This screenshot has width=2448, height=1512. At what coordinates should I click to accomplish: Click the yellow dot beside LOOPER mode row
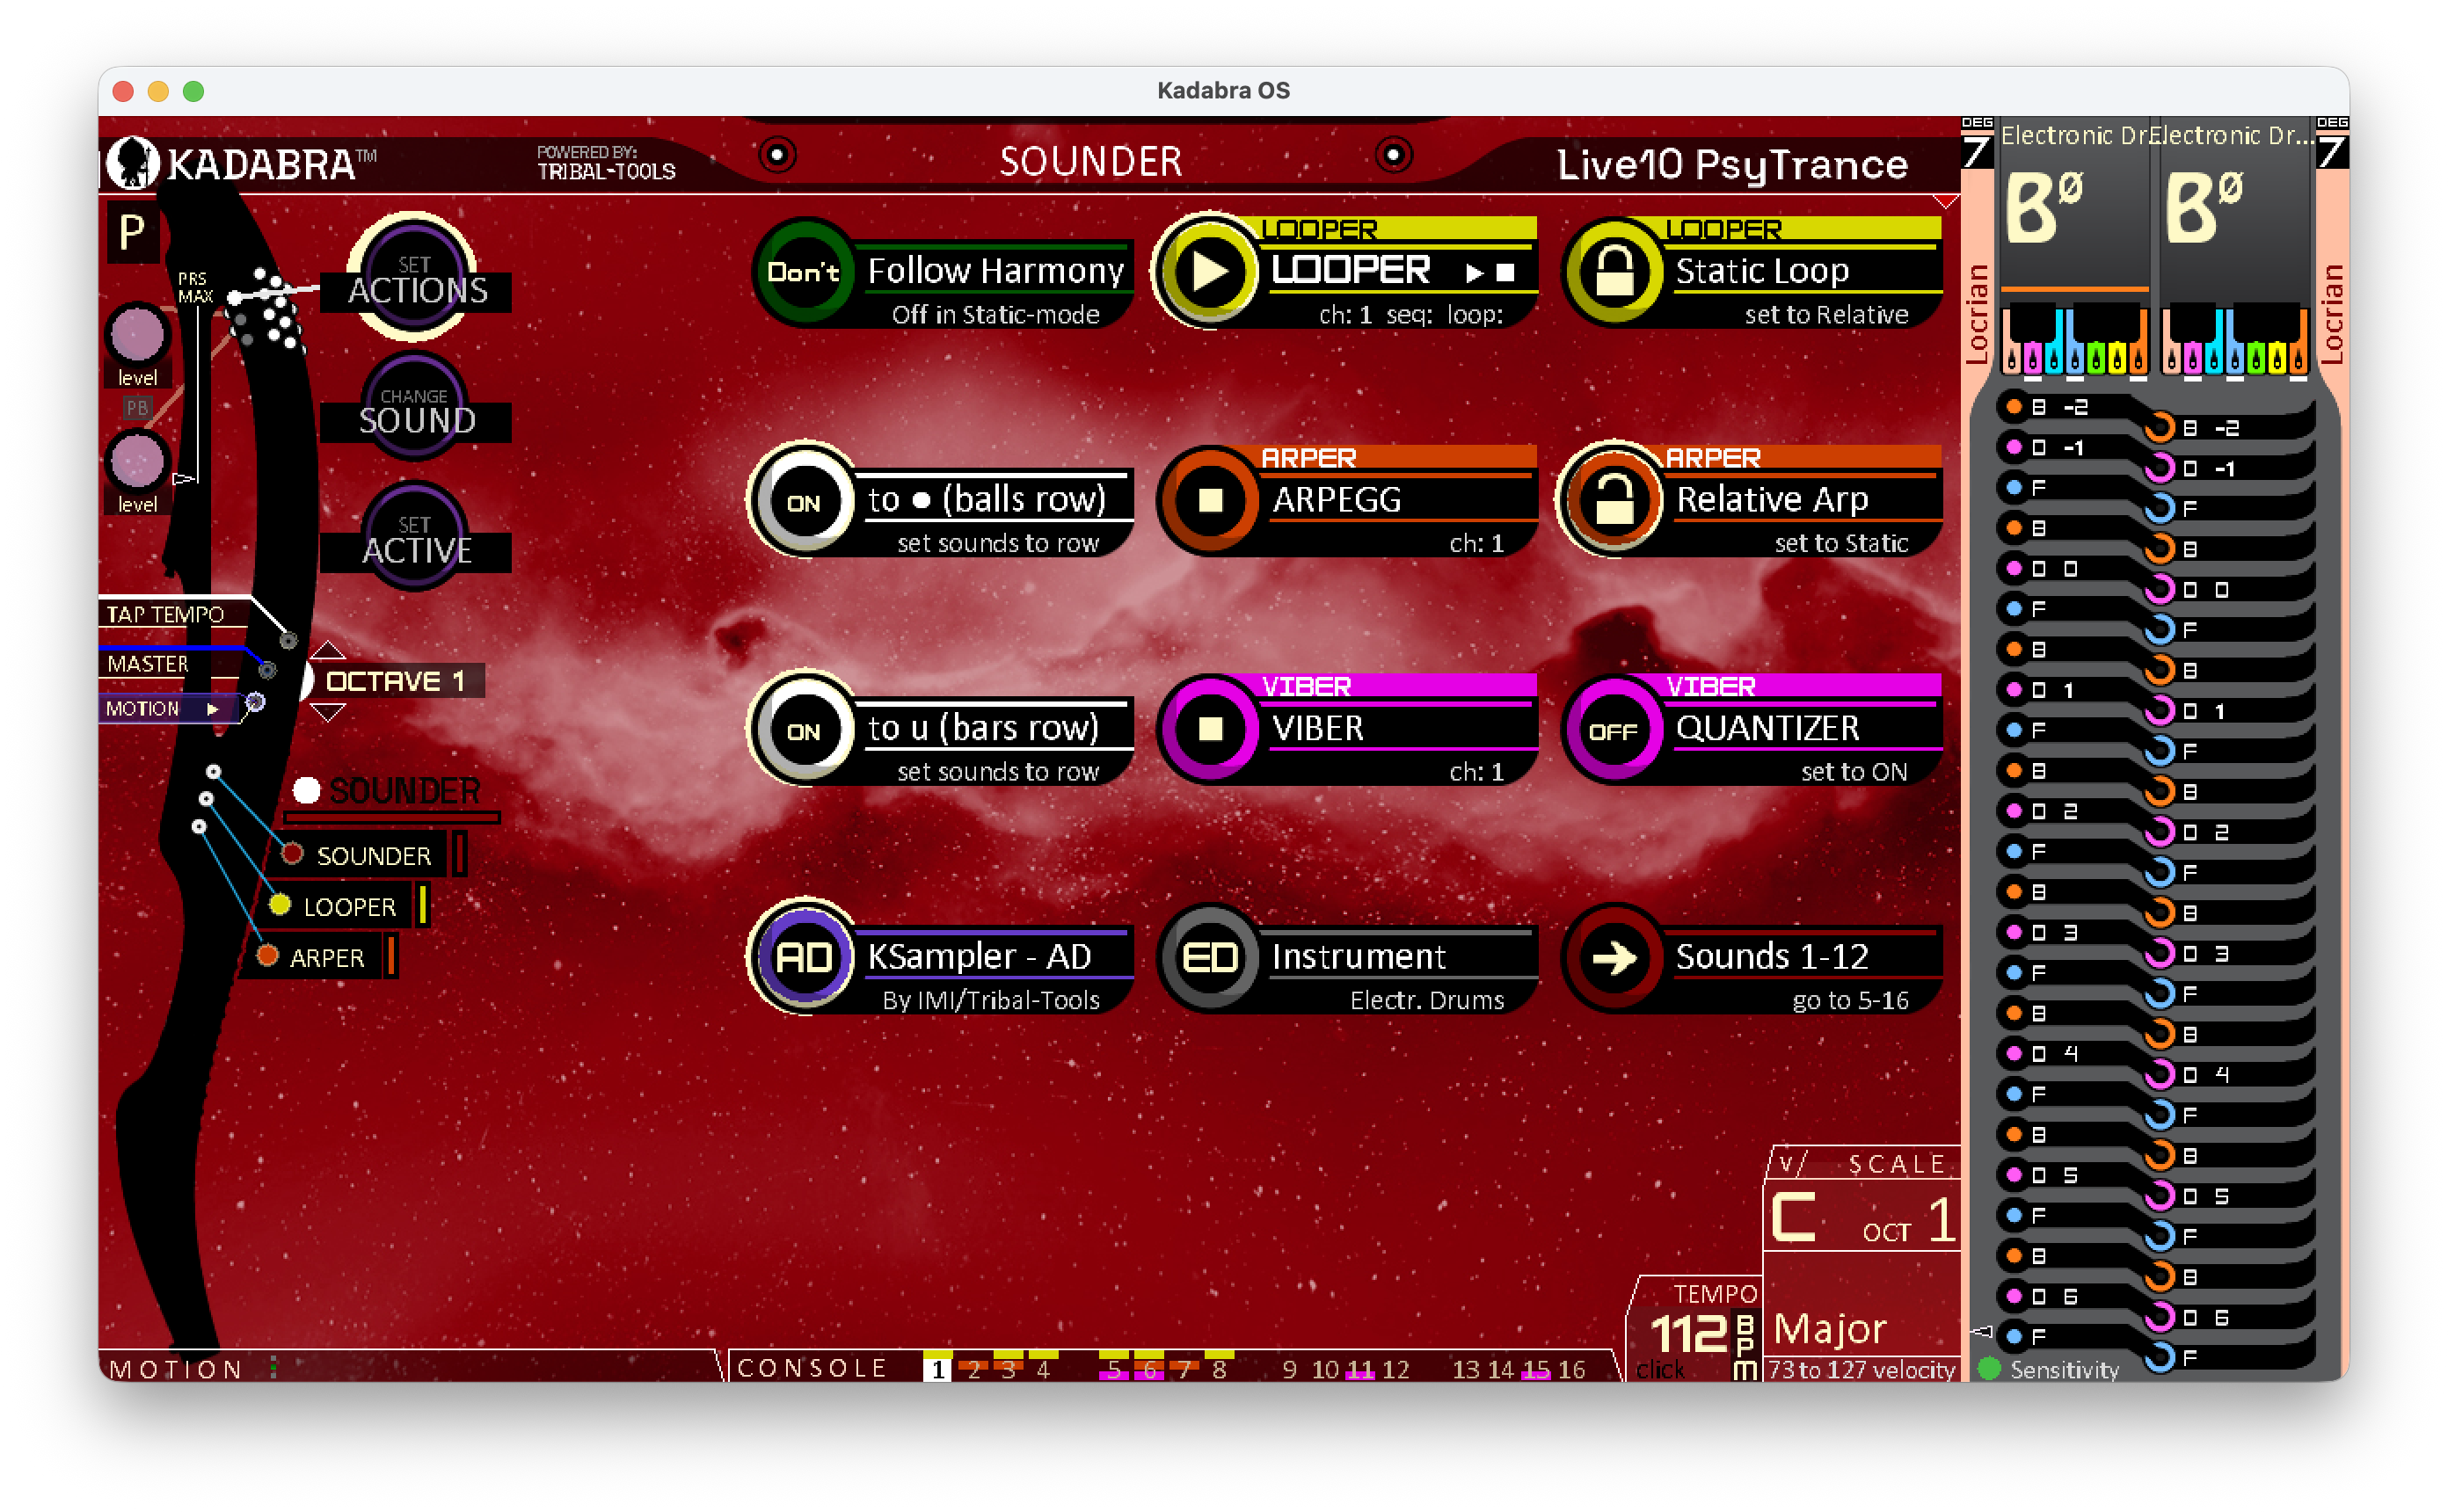tap(279, 905)
